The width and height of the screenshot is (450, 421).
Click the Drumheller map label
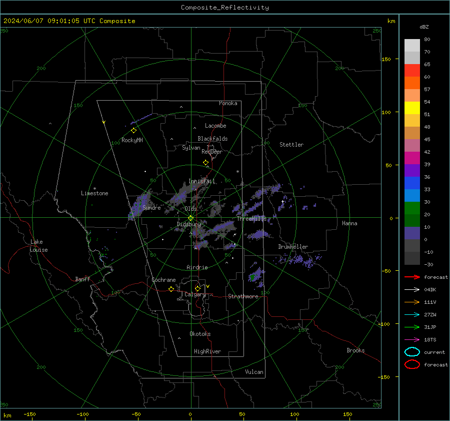pos(293,247)
